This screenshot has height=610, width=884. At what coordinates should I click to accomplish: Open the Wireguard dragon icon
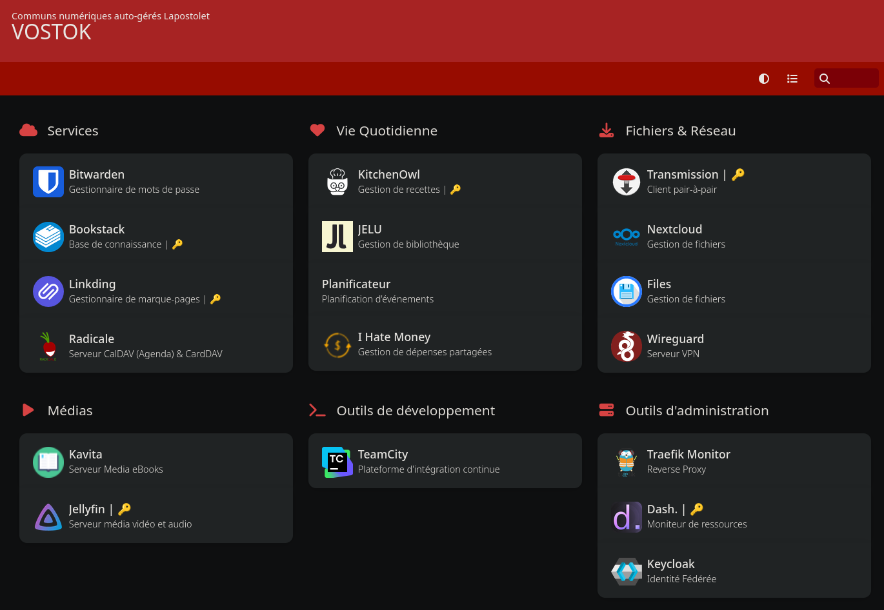pyautogui.click(x=627, y=346)
